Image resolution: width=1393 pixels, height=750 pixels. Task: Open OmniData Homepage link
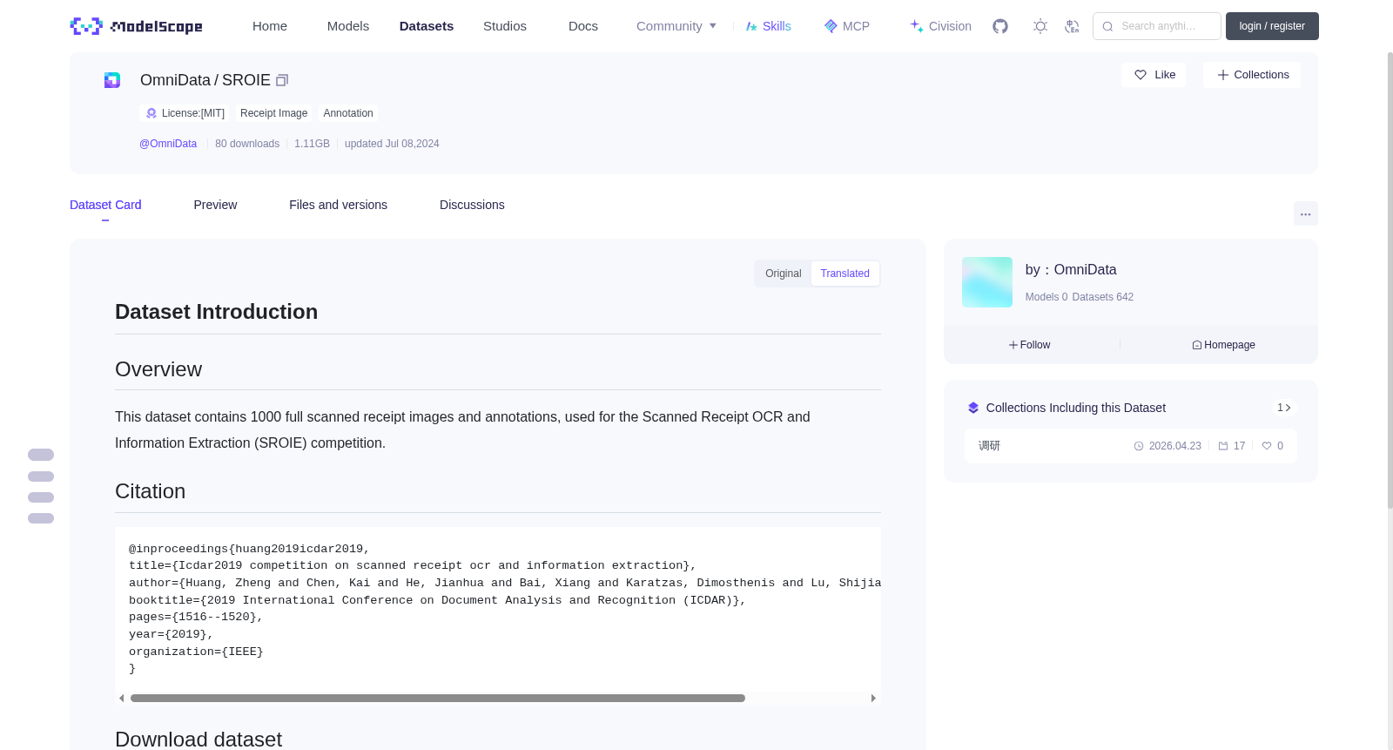click(1223, 345)
